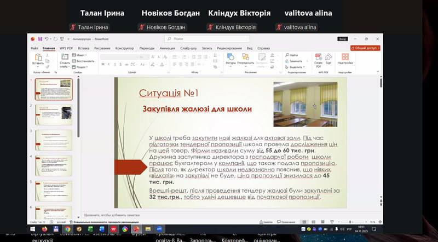Open the Вставка (Insert) ribbon tab
438x242 pixels.
pyautogui.click(x=83, y=48)
